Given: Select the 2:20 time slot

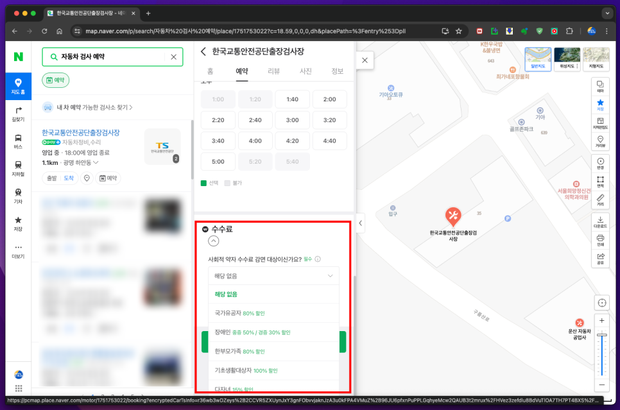Looking at the screenshot, I should [x=218, y=120].
